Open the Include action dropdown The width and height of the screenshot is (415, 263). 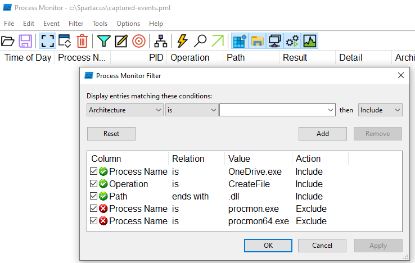click(x=380, y=110)
